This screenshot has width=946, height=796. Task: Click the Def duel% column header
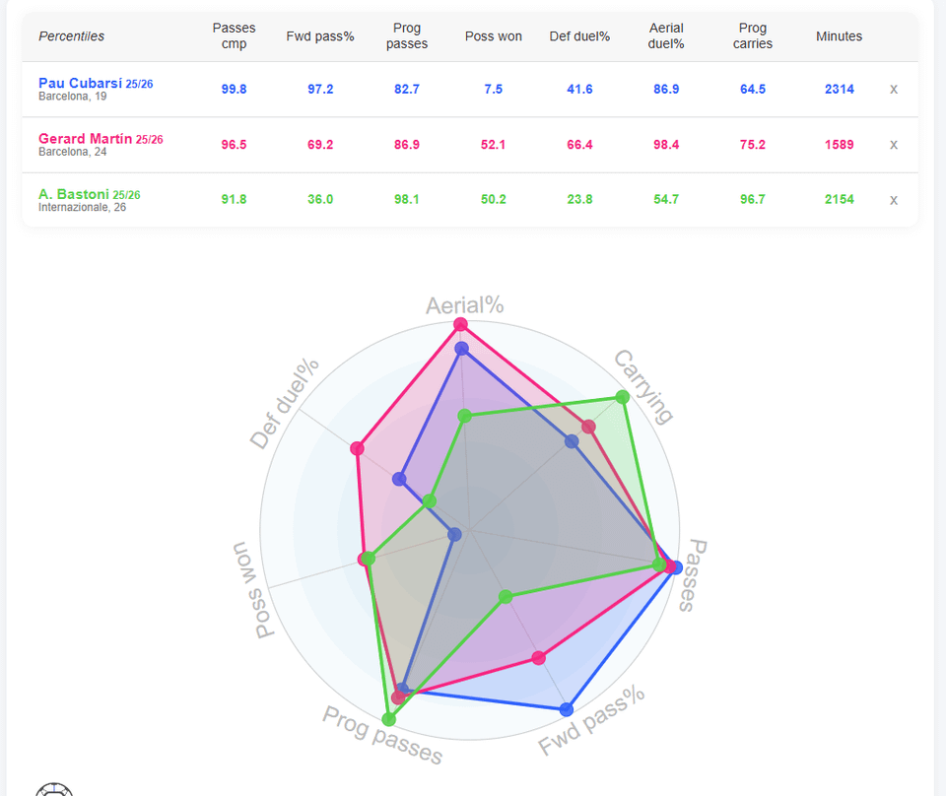click(x=579, y=36)
